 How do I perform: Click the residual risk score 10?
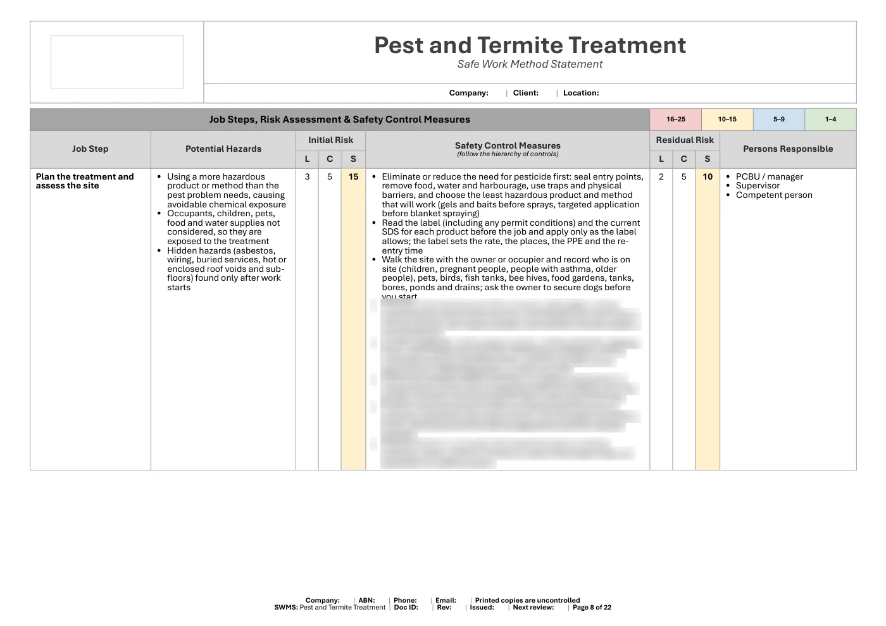click(x=708, y=177)
